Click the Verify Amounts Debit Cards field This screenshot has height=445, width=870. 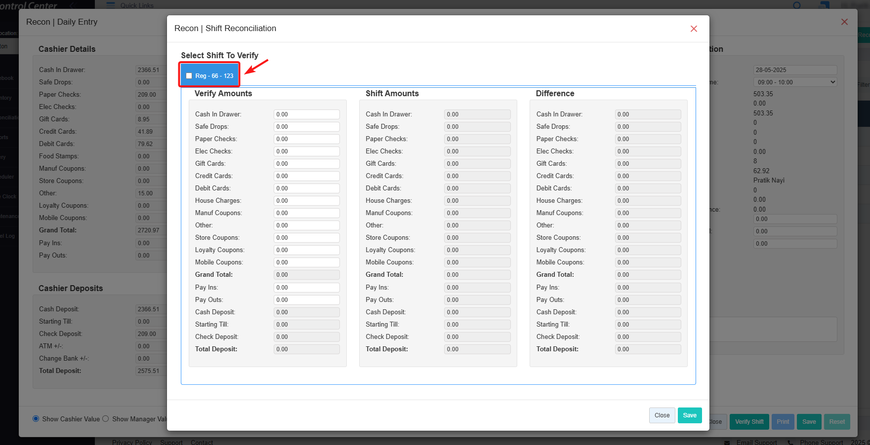307,188
